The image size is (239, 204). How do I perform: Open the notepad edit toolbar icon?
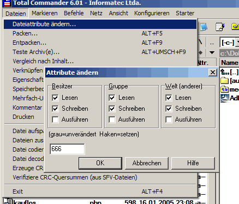pos(220,27)
